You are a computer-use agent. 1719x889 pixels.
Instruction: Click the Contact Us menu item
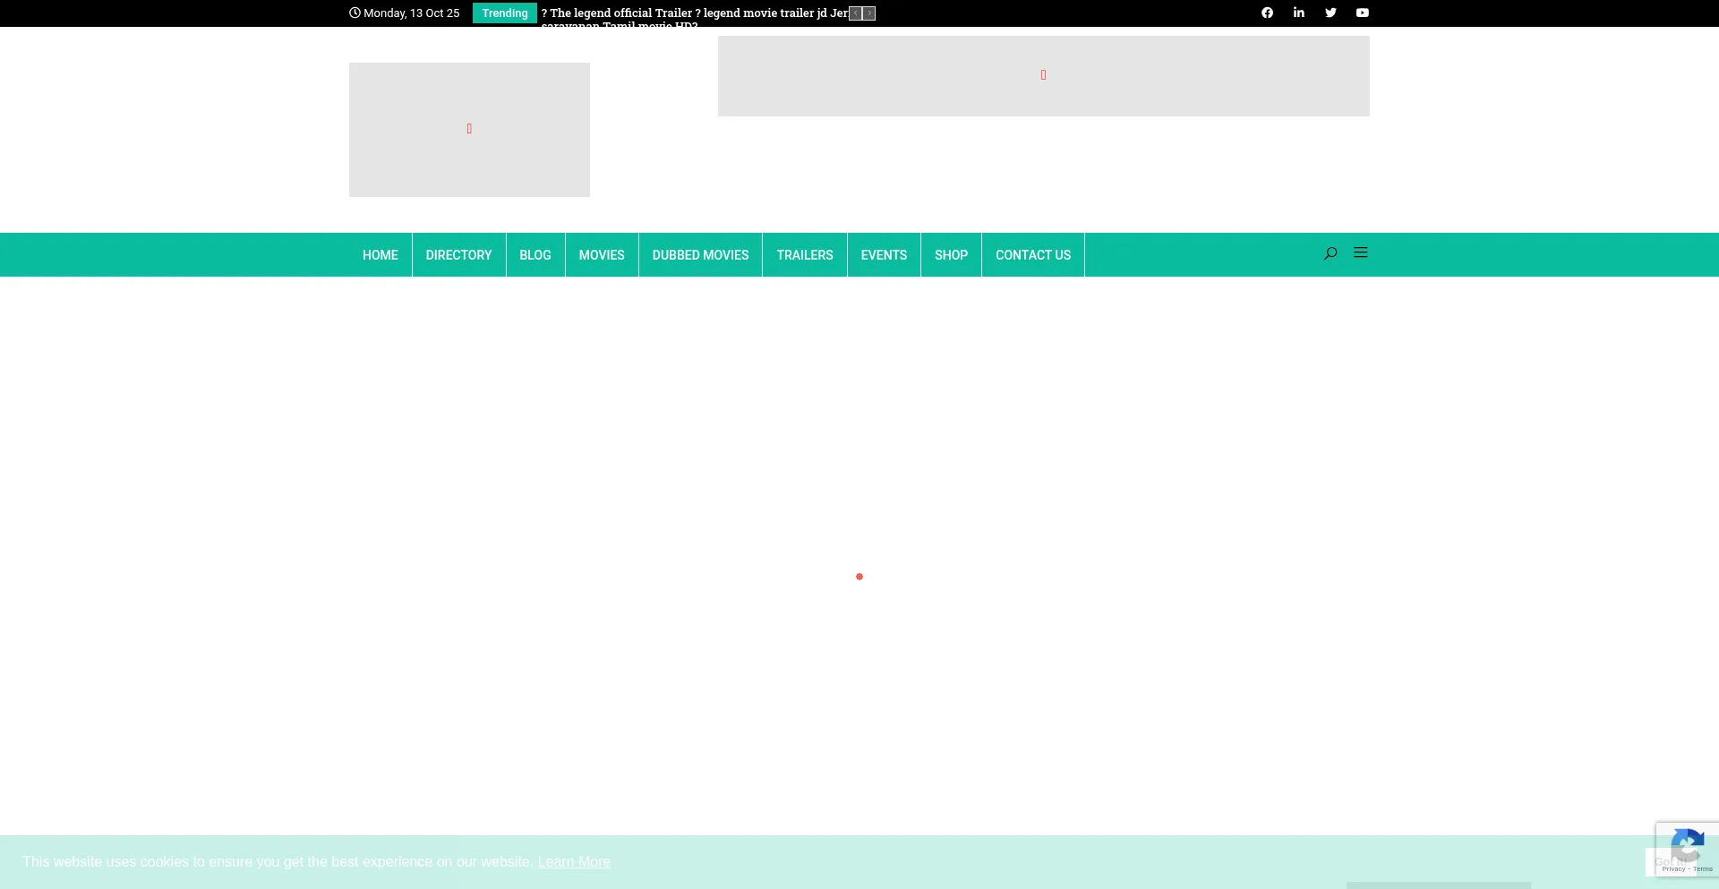point(1032,255)
